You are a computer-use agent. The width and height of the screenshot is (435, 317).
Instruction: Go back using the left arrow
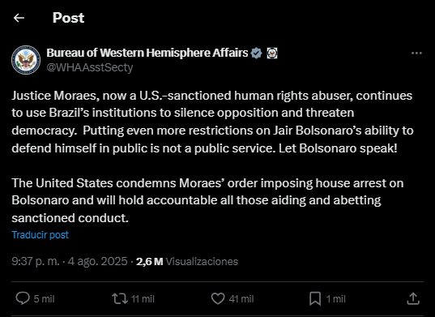point(19,18)
